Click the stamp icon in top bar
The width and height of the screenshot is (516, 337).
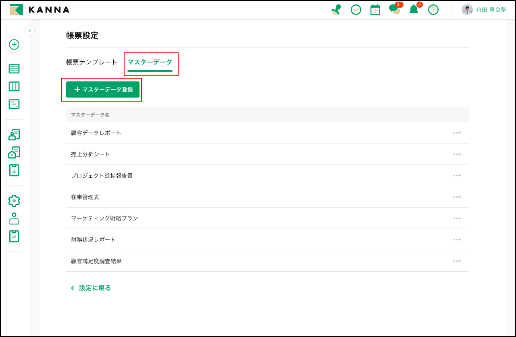[x=336, y=10]
